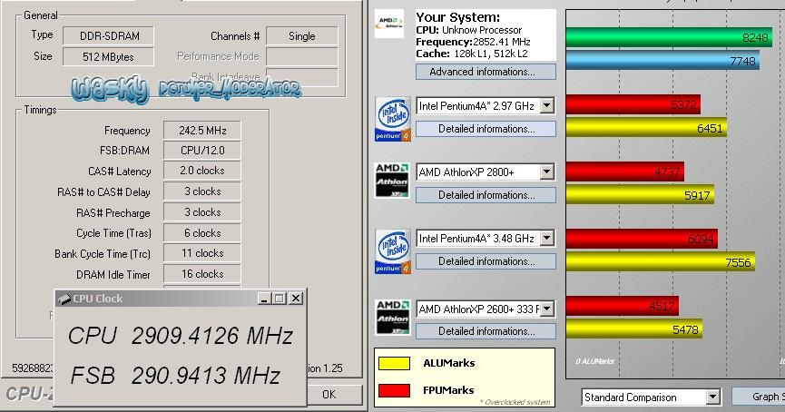Click the blue 7748 score bar
785x412 pixels.
[x=662, y=61]
